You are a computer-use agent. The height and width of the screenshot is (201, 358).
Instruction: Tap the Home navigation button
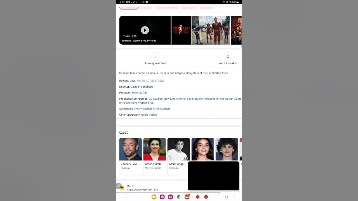227,197
